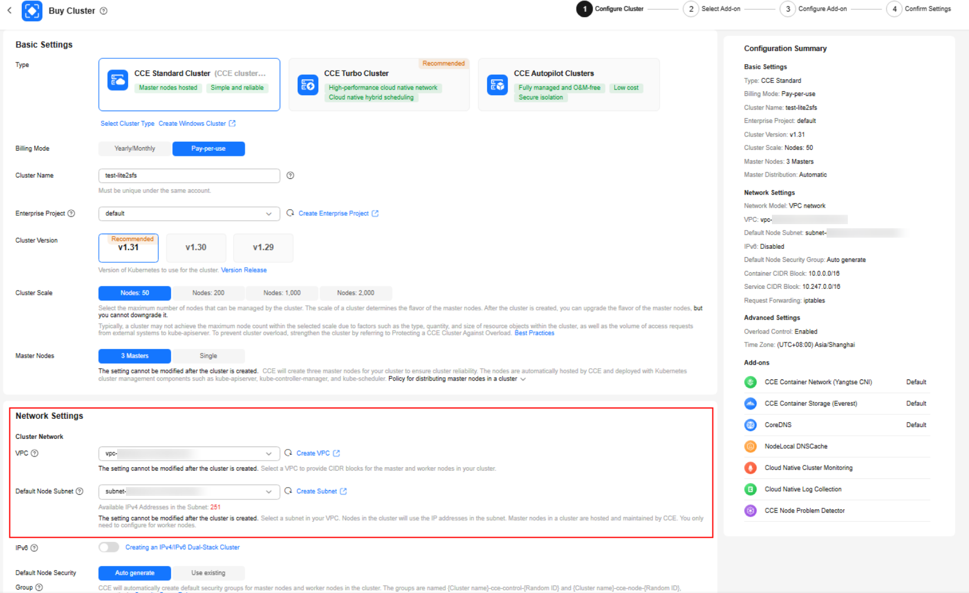Select Single master node option
This screenshot has height=593, width=969.
[x=208, y=356]
